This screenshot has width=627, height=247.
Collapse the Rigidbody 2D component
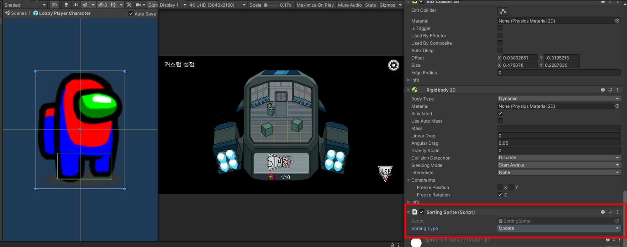[x=408, y=90]
